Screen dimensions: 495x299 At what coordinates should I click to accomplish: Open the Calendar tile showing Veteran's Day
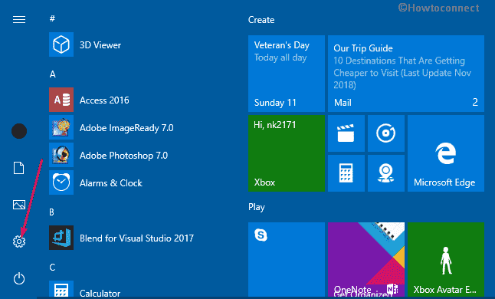tap(287, 74)
